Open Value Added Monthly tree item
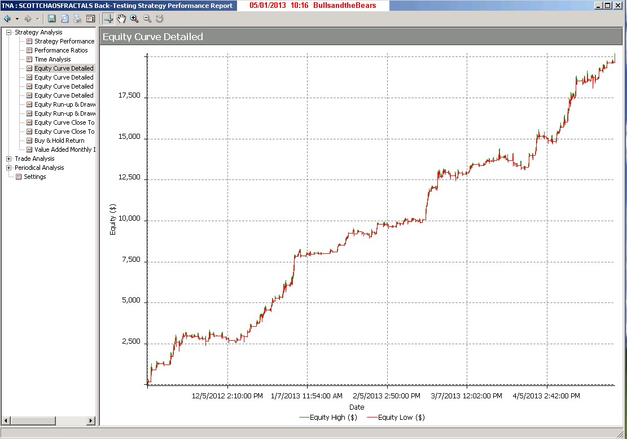Image resolution: width=627 pixels, height=439 pixels. click(65, 150)
